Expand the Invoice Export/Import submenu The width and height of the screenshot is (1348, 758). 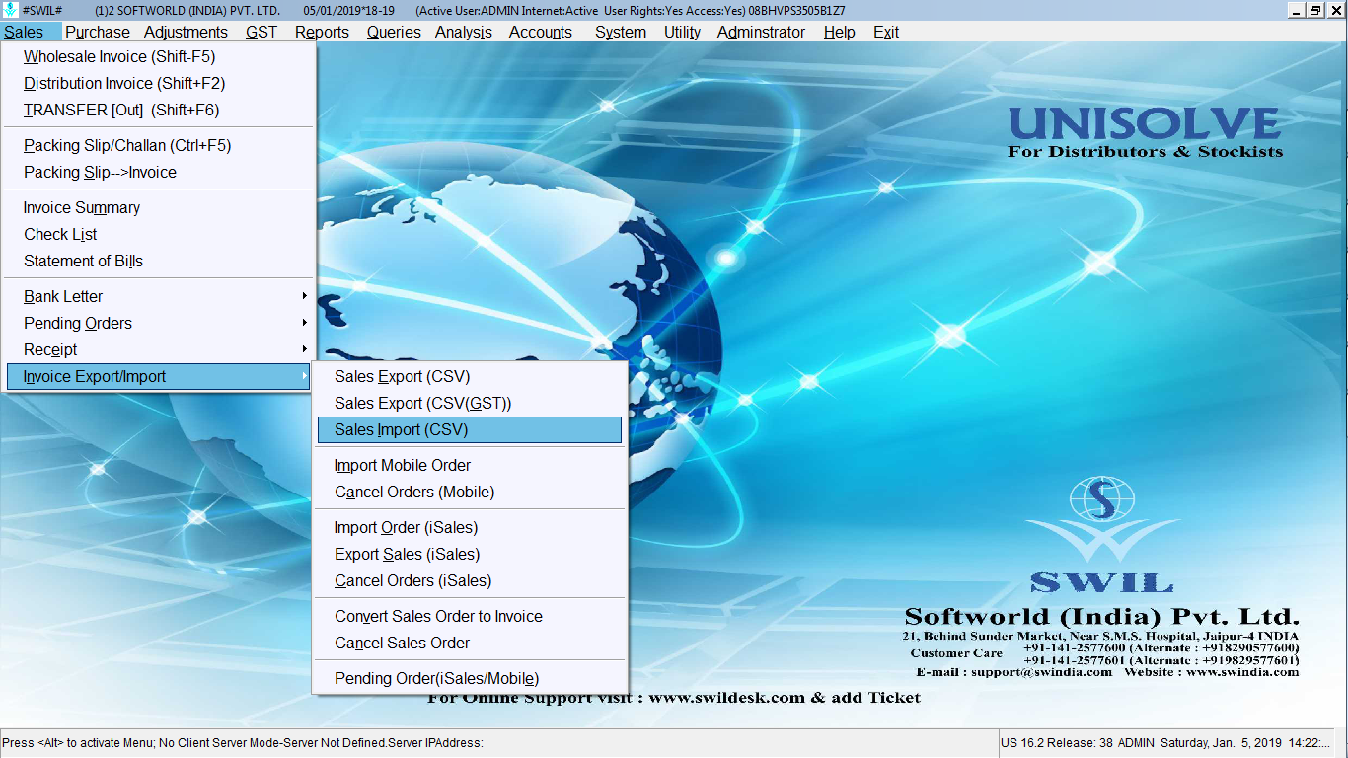[158, 377]
